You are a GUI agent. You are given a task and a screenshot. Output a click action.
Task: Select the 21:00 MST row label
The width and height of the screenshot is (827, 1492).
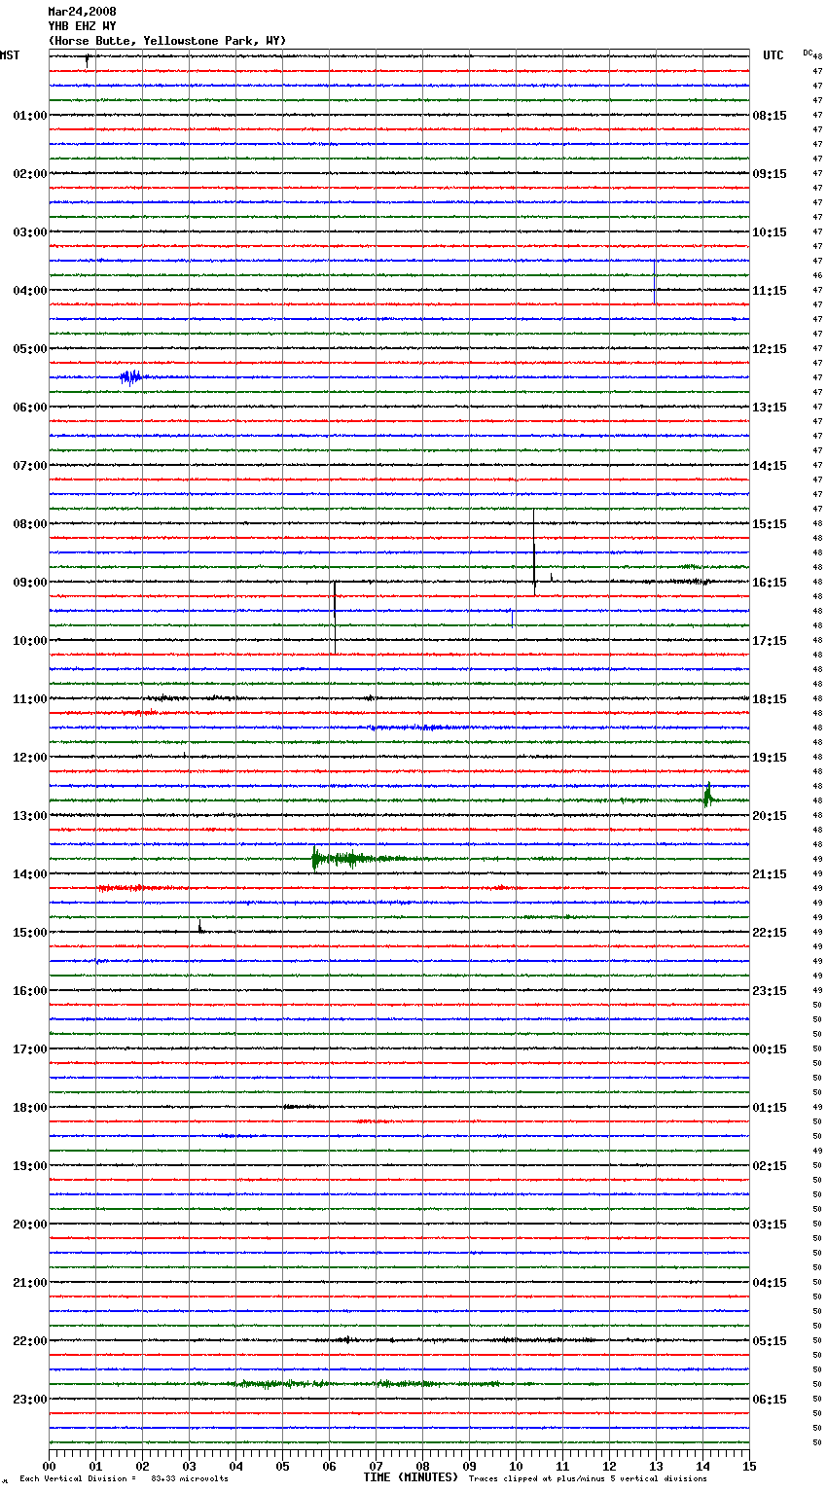click(x=30, y=1283)
